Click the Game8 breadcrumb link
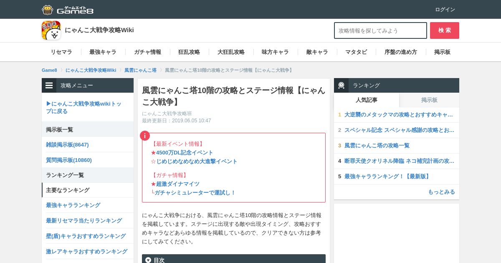Viewport: 501px width, 263px height. pyautogui.click(x=49, y=70)
